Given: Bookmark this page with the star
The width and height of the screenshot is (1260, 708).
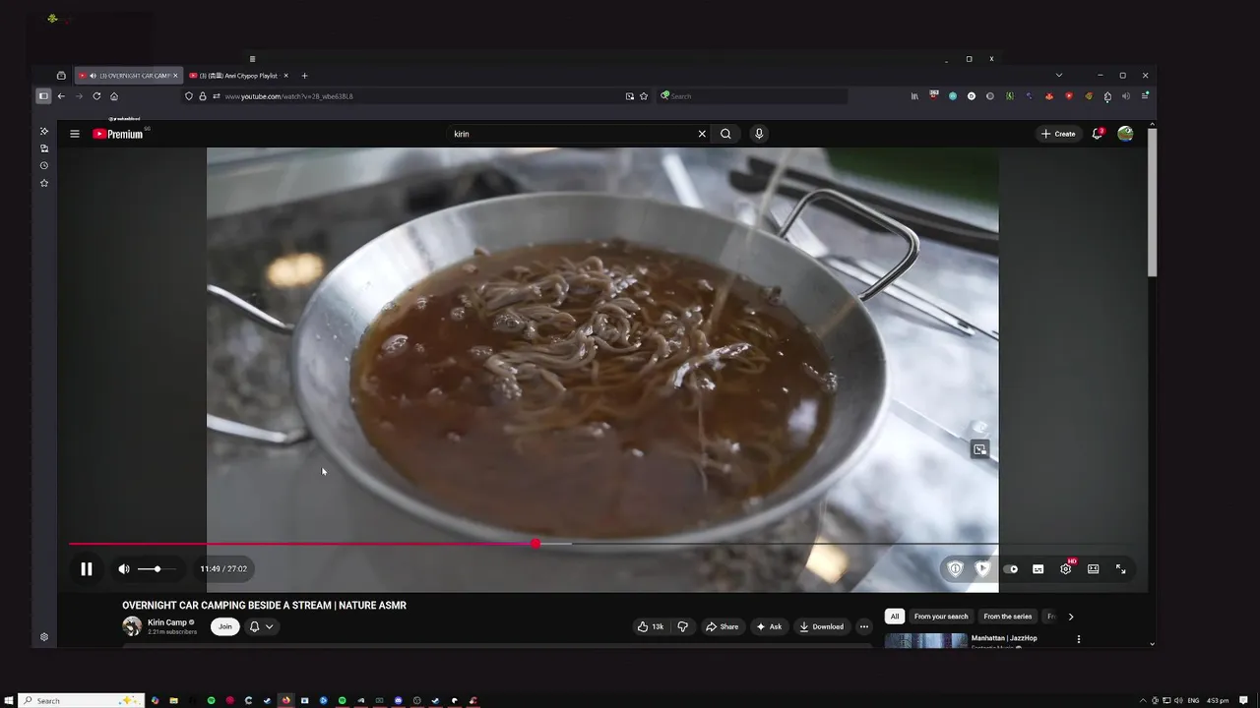Looking at the screenshot, I should [x=644, y=96].
